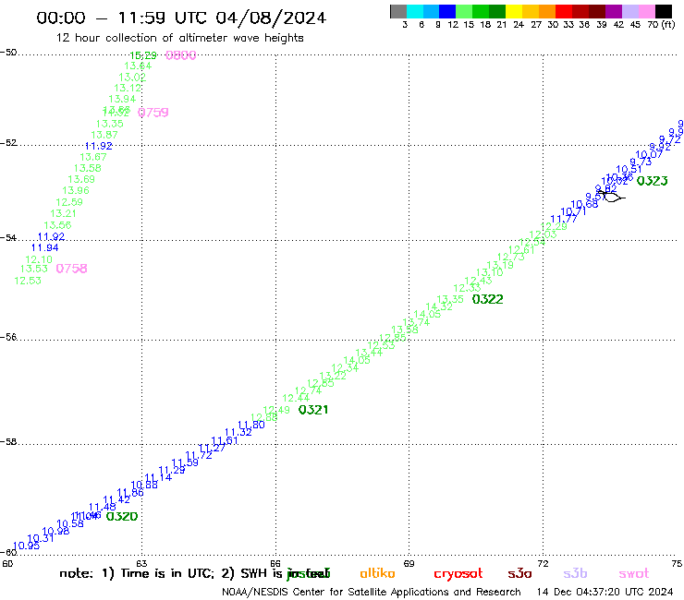Click the longitude axis label 72
The height and width of the screenshot is (600, 684).
pos(543,563)
